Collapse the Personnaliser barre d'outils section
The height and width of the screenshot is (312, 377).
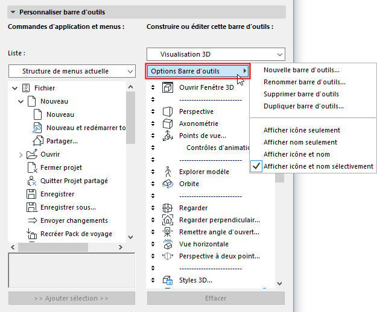pos(13,11)
